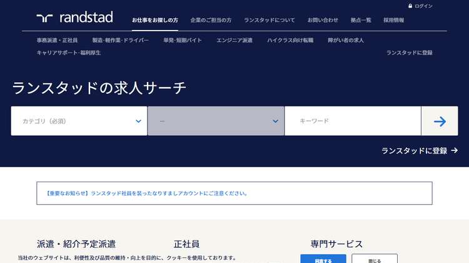Click the arrow next to ランスタッドに登録

(455, 150)
